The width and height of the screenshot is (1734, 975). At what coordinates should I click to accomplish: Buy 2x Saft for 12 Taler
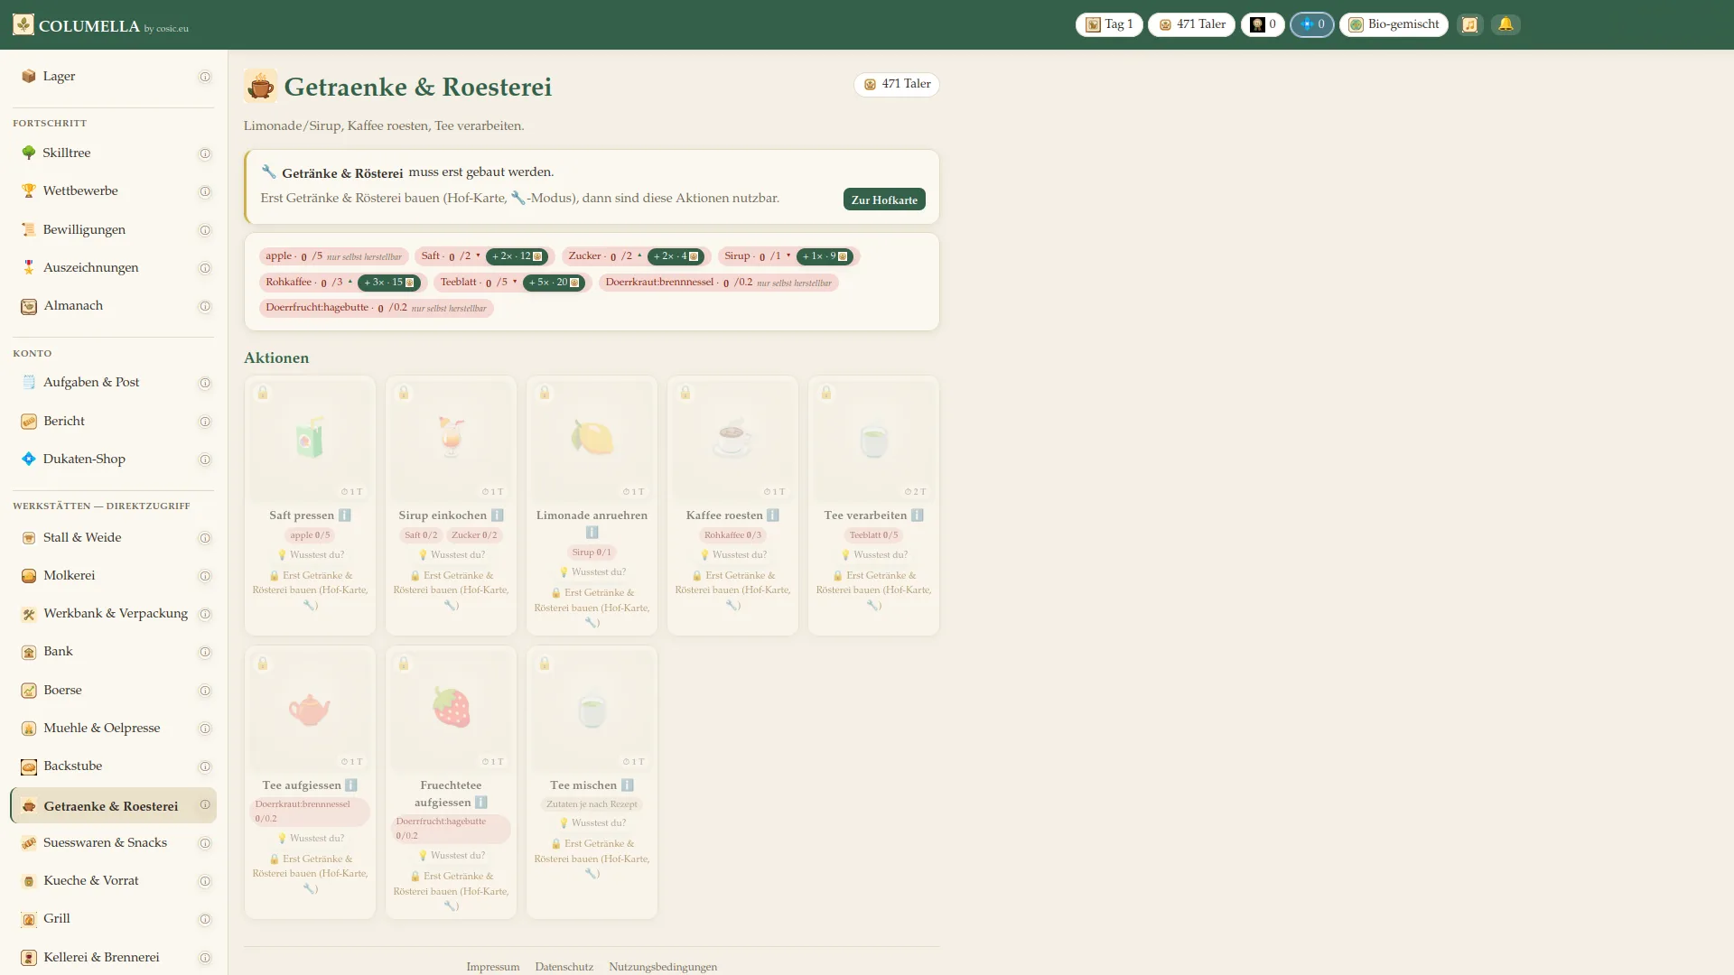[517, 256]
